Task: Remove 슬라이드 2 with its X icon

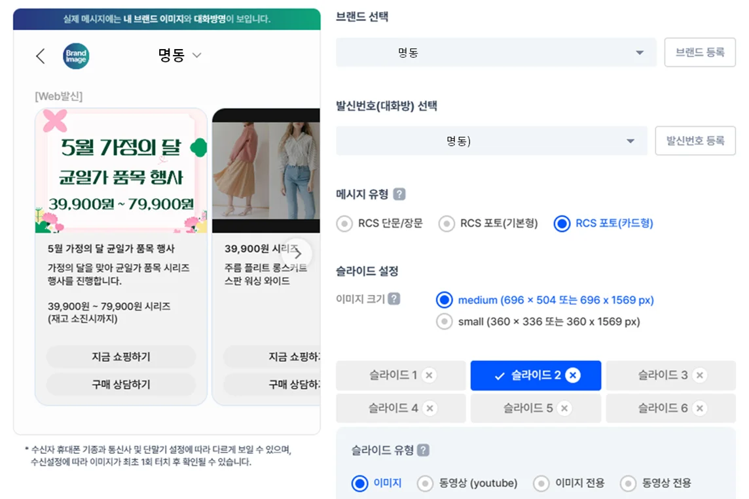Action: tap(573, 375)
